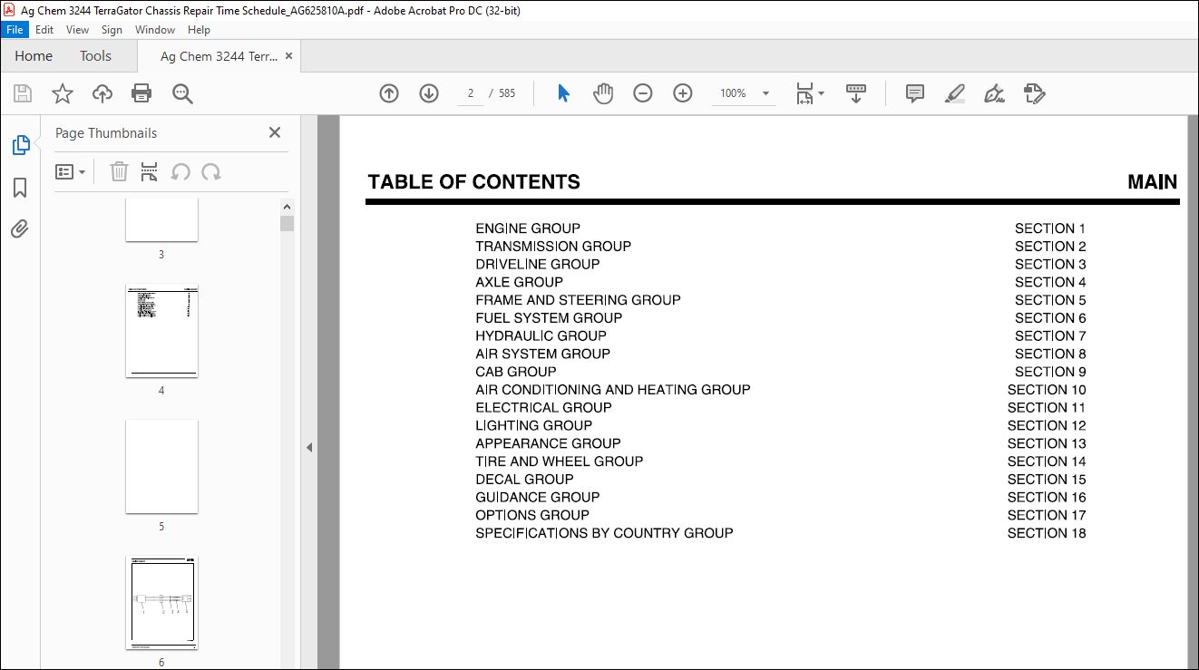
Task: Click the stamp tool icon
Action: [1035, 93]
